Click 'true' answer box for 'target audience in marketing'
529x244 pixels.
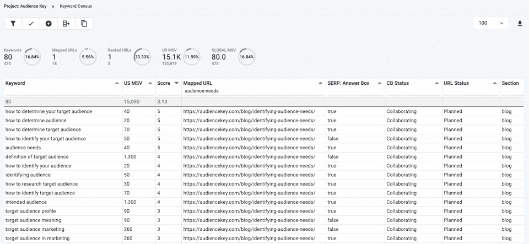pos(332,239)
